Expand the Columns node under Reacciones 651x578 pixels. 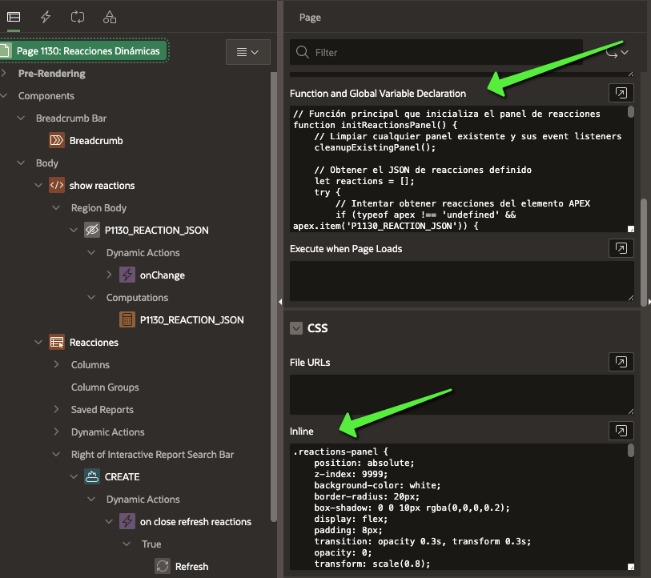tap(56, 365)
